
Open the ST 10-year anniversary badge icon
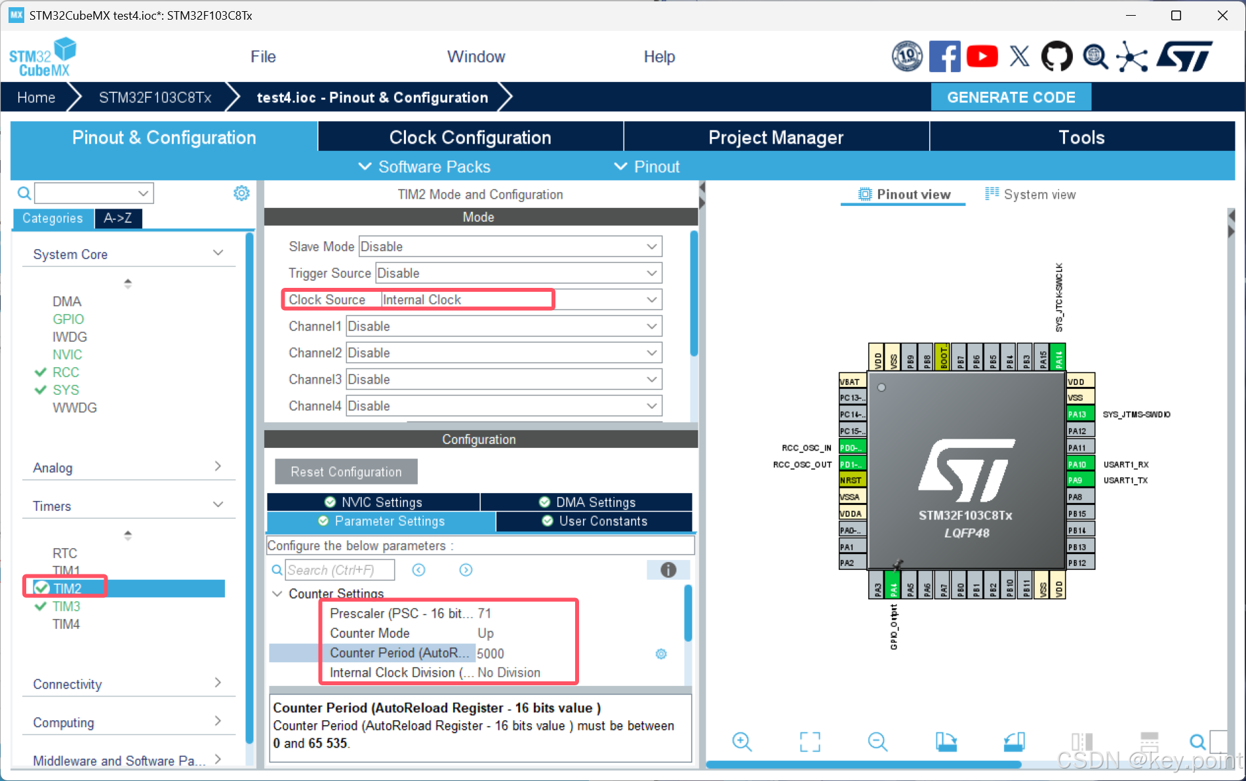(x=907, y=56)
